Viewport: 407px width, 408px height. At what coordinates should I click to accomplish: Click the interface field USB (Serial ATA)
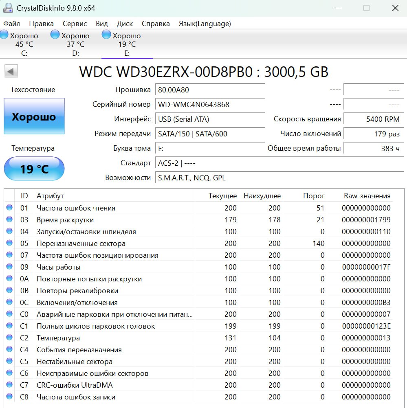point(210,119)
